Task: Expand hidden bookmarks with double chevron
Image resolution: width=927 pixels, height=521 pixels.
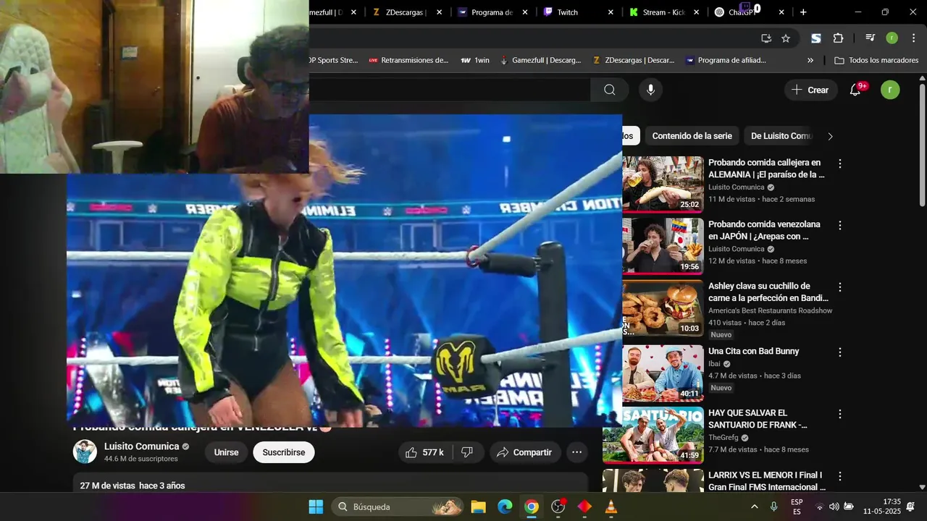Action: point(810,60)
